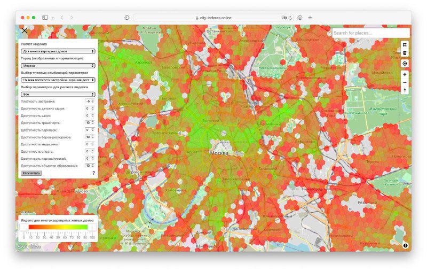Open the city dropdown showing Москва

click(x=58, y=65)
